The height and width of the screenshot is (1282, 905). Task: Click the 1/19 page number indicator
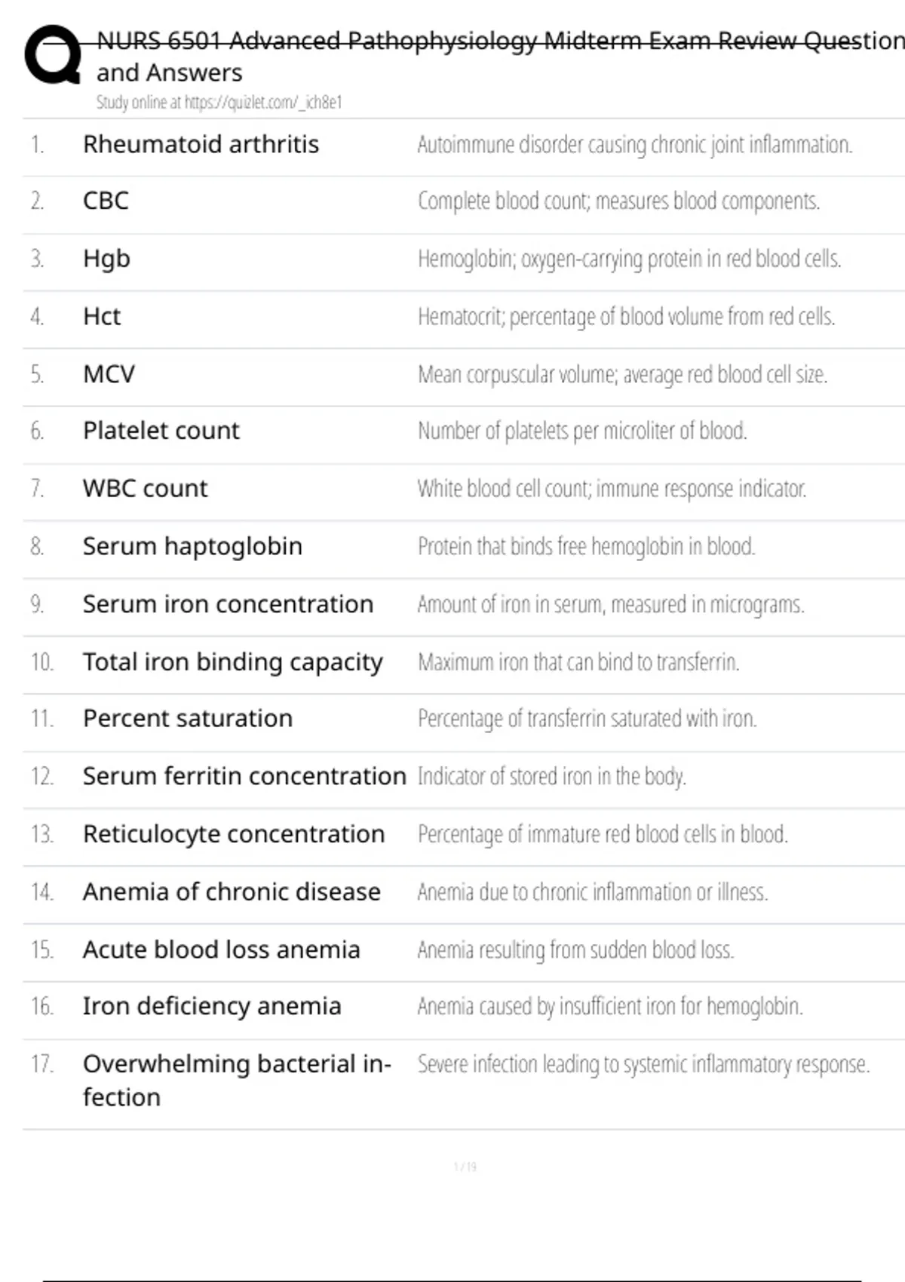tap(465, 1167)
